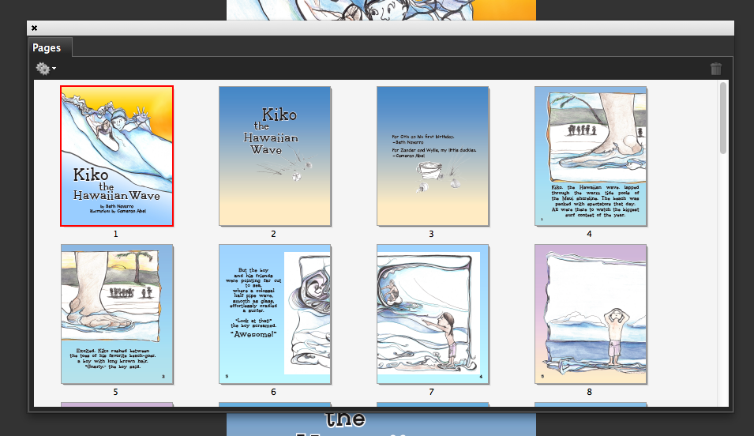Click the lower scrollbar track area

[x=723, y=316]
